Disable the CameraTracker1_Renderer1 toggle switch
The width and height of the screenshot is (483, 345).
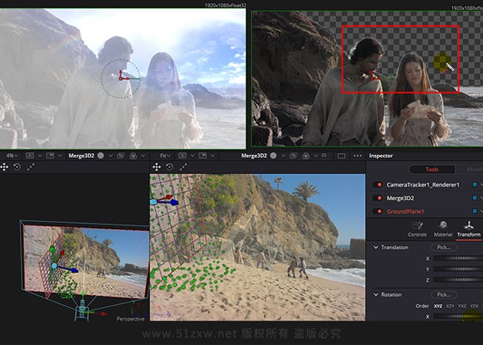(377, 184)
